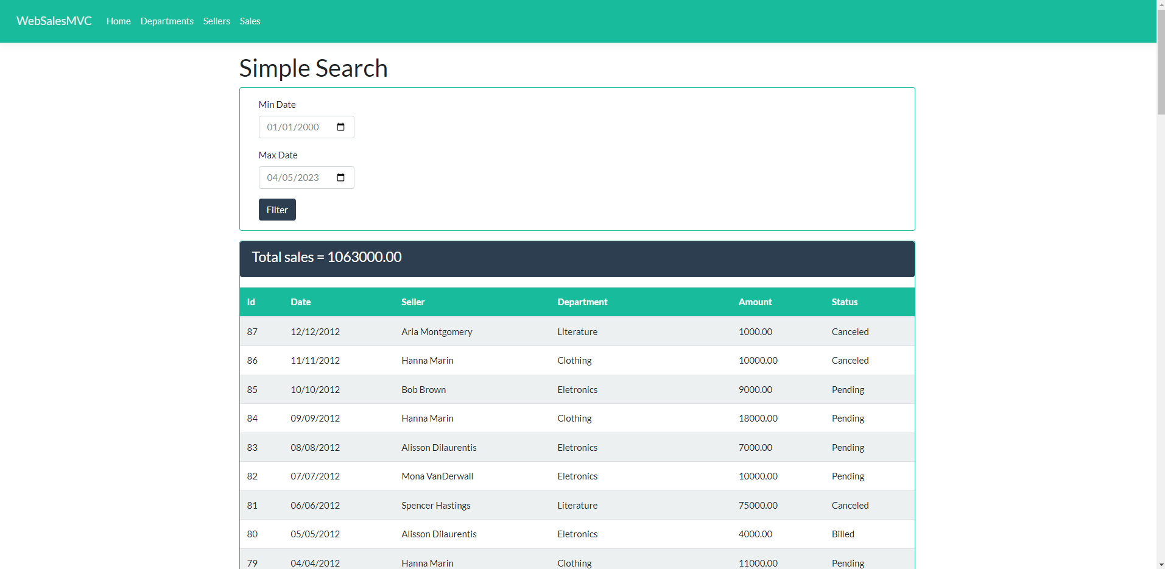Open the Max Date calendar picker icon
1165x569 pixels.
(340, 177)
